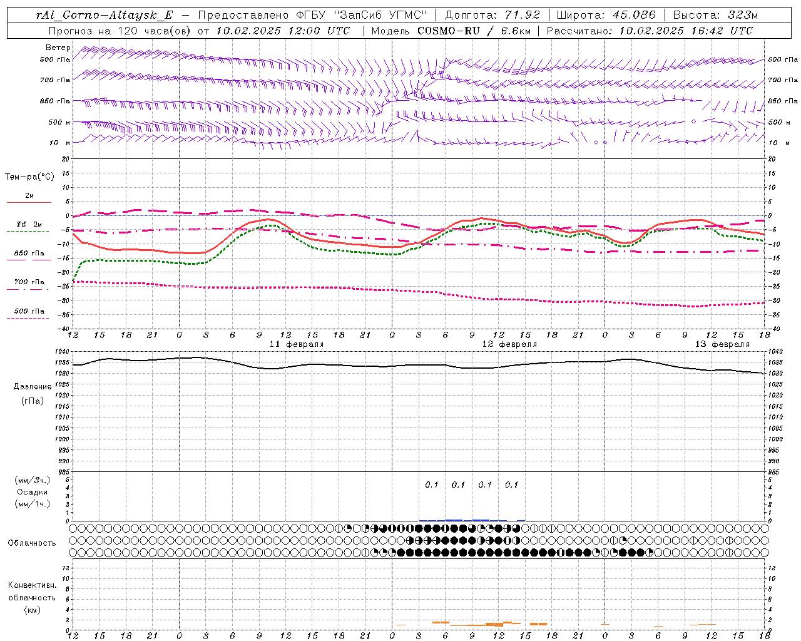The image size is (801, 641).
Task: Click the (гПа) unit label under Давление
Action: [x=33, y=401]
